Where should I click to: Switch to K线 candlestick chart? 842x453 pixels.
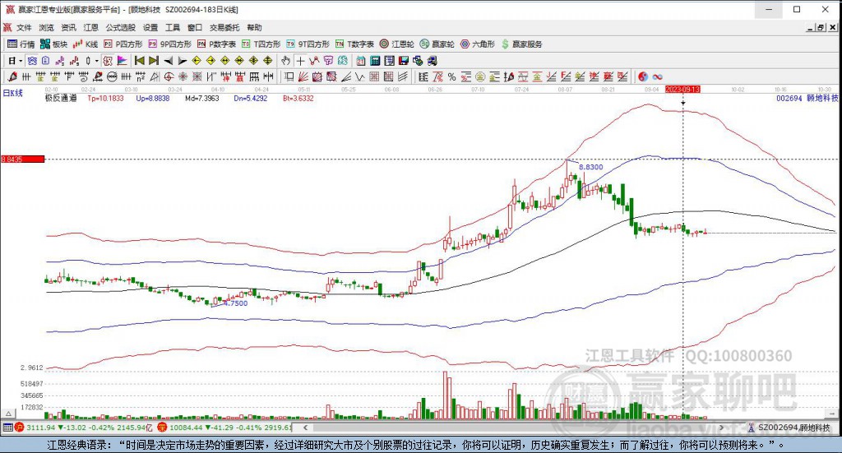(x=86, y=44)
